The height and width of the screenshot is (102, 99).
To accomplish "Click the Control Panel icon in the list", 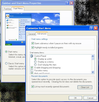I will (32, 56).
